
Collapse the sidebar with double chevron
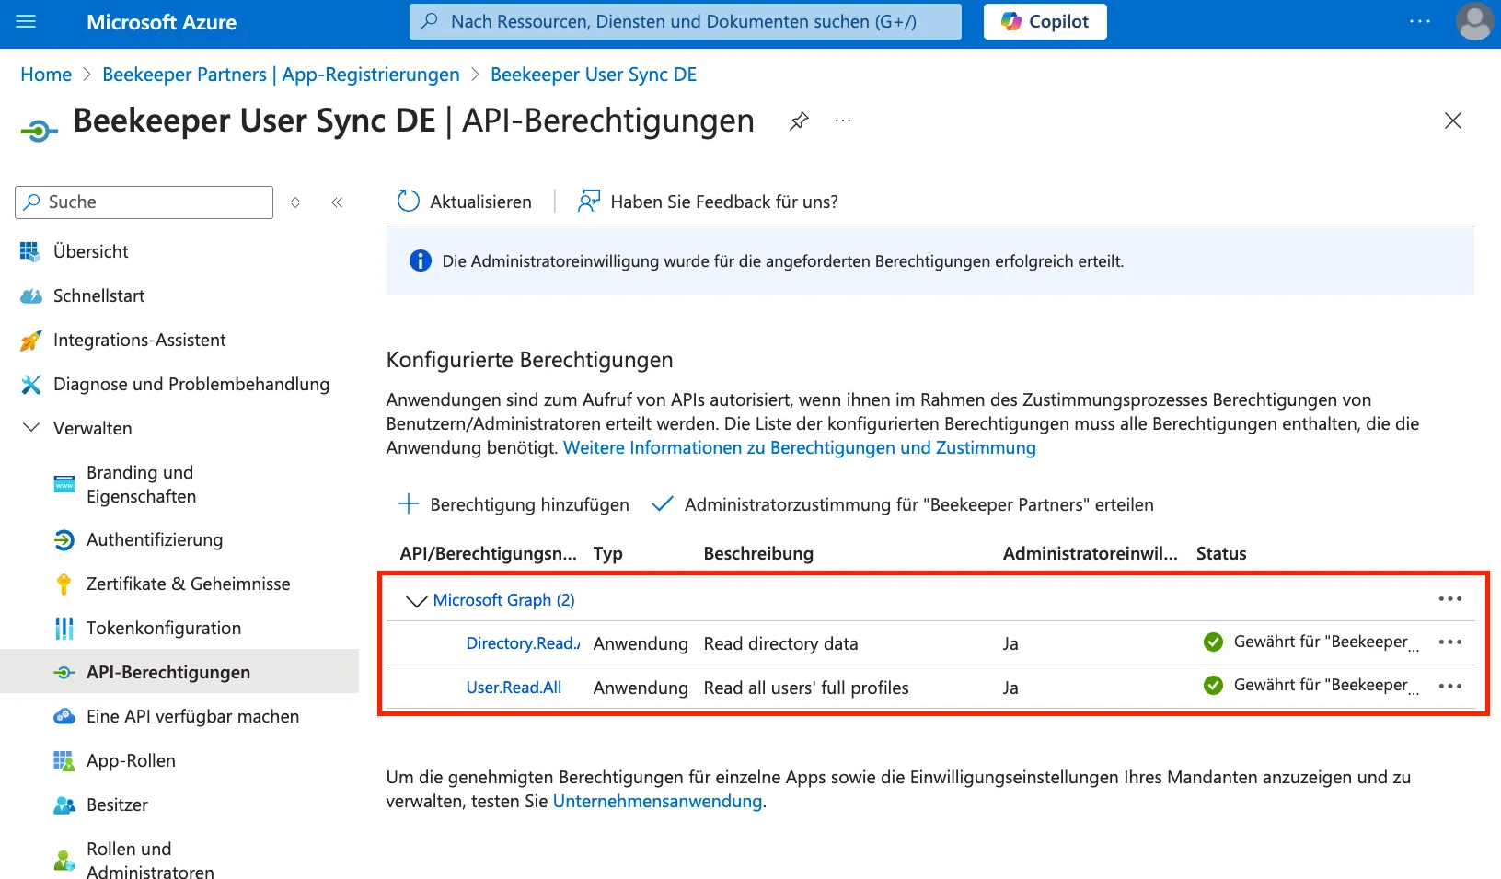point(337,202)
